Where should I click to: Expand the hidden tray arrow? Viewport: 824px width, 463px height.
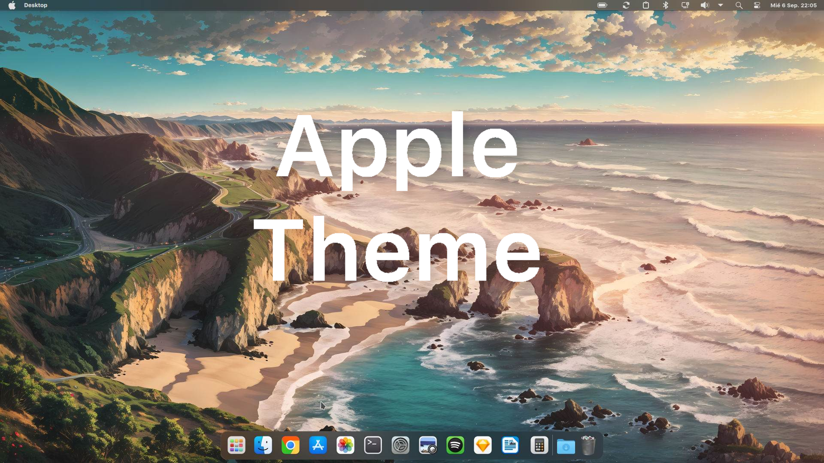coord(721,5)
